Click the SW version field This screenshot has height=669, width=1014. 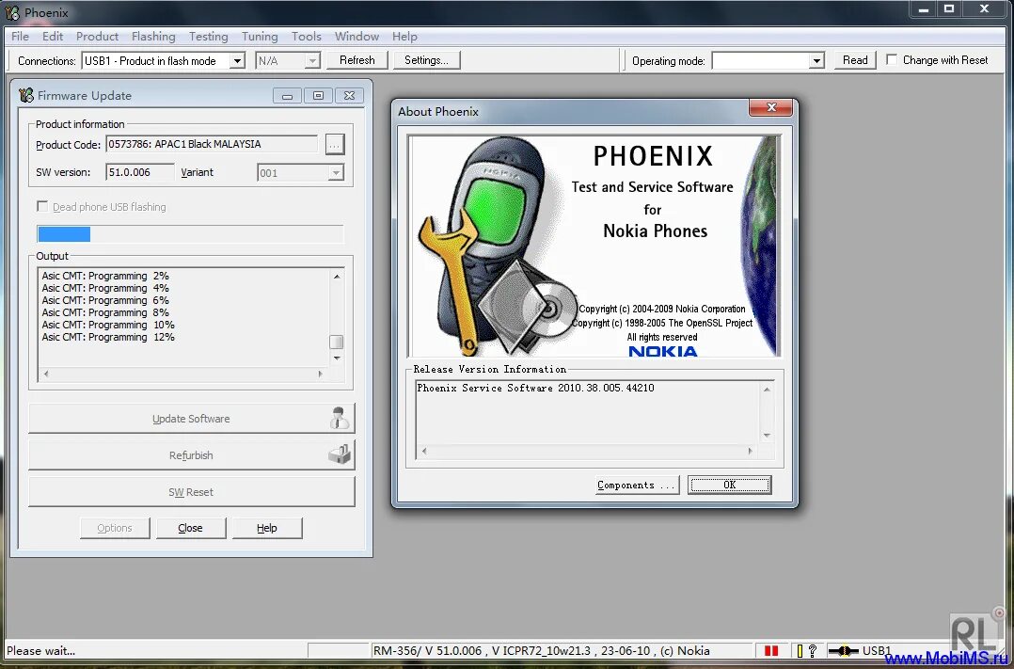(x=139, y=172)
